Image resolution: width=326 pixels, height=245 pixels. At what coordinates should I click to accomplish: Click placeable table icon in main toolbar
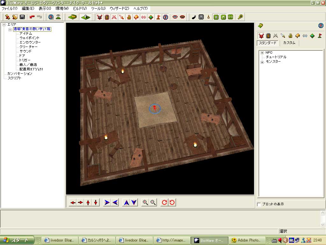136,17
